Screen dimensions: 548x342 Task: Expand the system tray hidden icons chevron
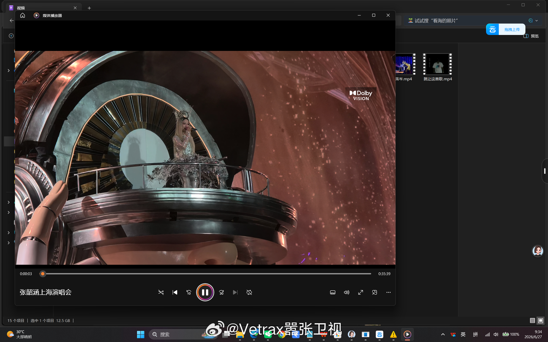pyautogui.click(x=443, y=334)
